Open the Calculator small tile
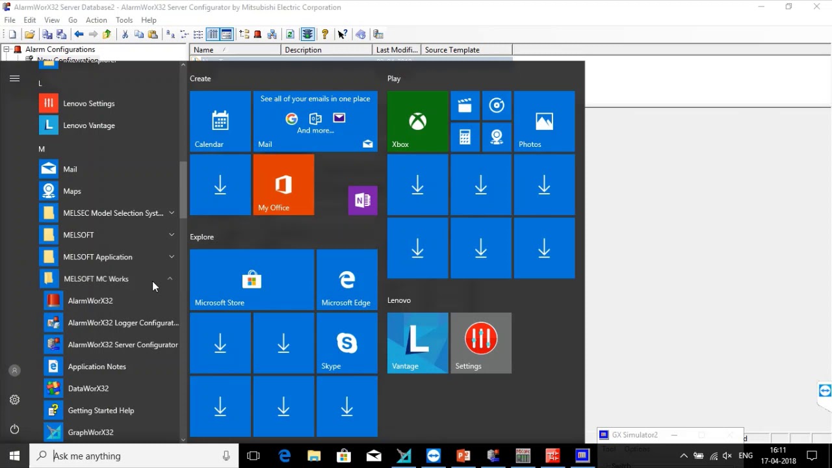This screenshot has height=468, width=832. [x=465, y=137]
